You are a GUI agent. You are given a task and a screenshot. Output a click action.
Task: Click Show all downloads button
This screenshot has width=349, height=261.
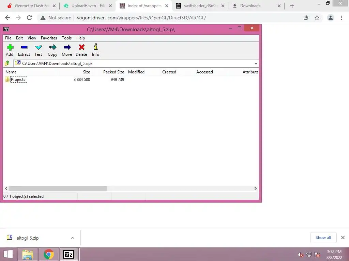tap(323, 238)
